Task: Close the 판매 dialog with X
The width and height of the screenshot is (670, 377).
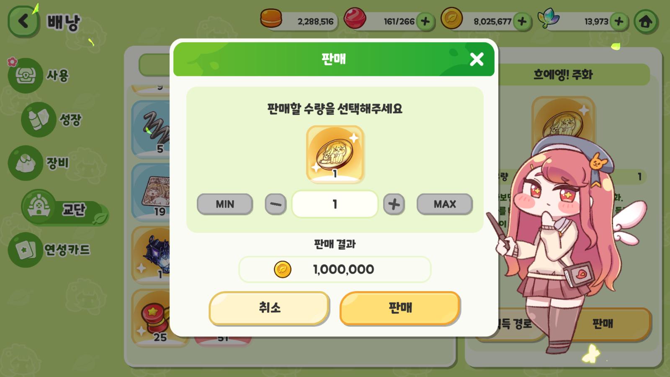Action: (x=477, y=59)
